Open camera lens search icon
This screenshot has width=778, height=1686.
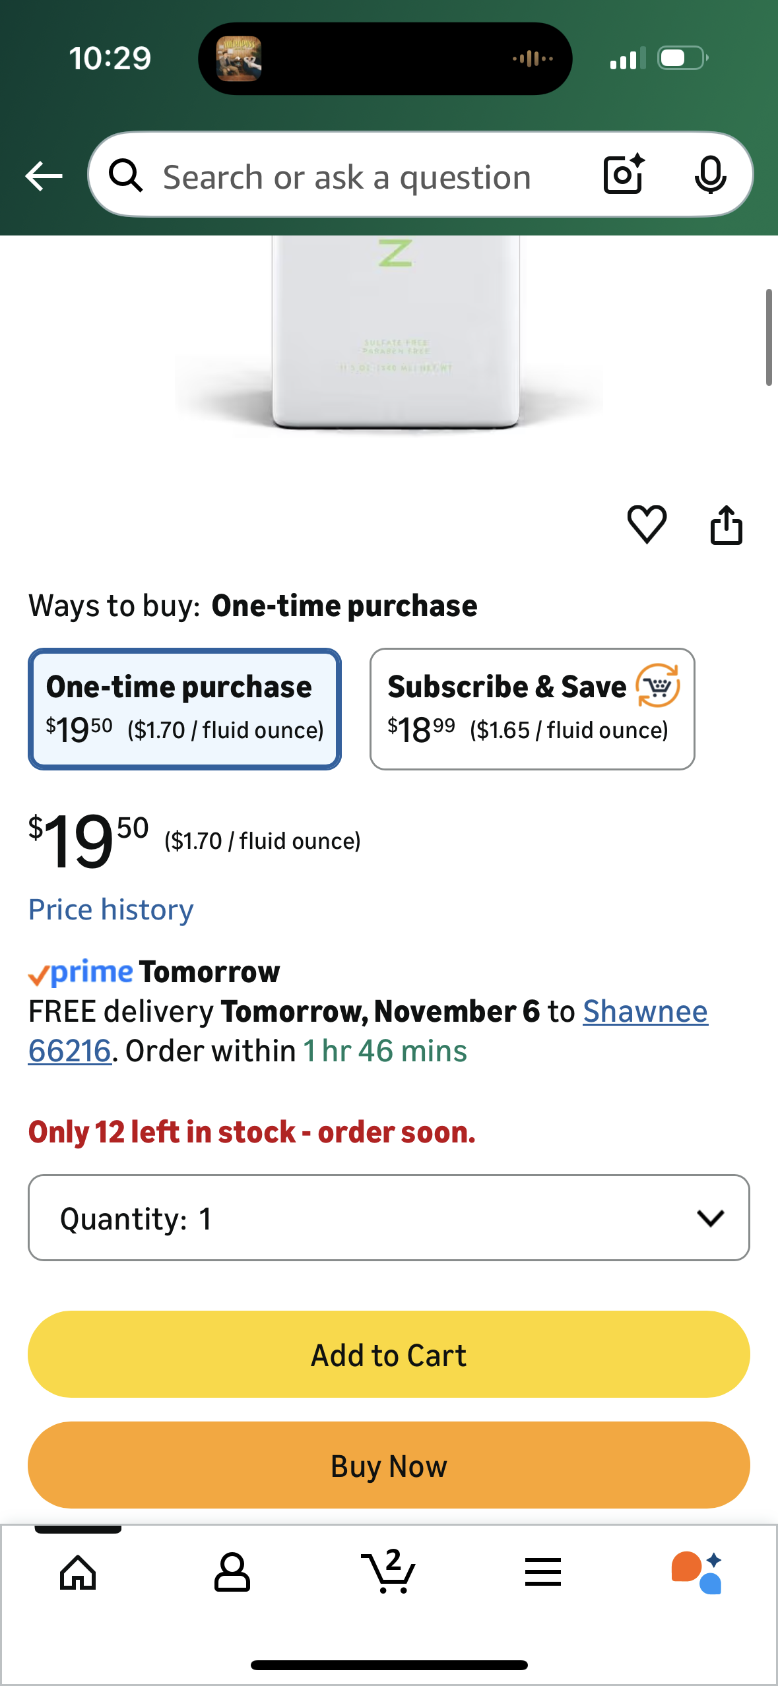623,175
